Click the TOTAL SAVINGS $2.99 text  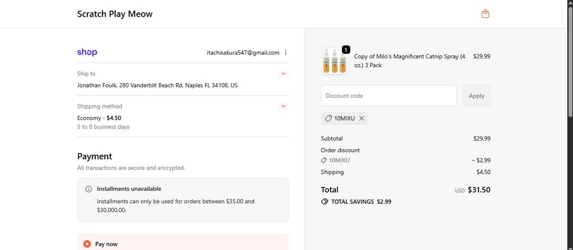pos(361,202)
